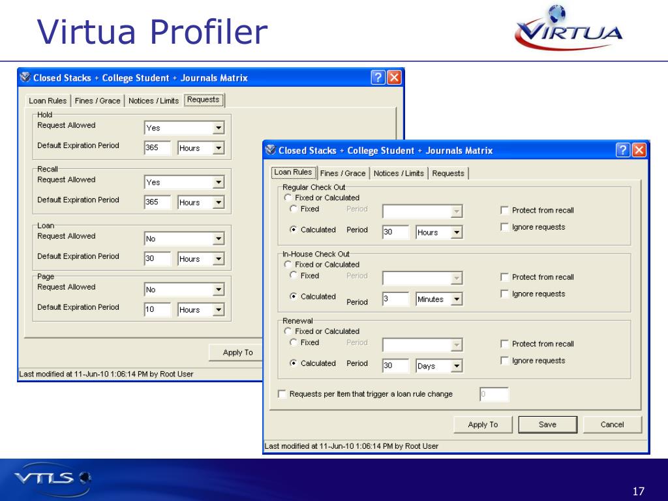
Task: Enable Ignore requests for In-House Check Out
Action: [504, 294]
